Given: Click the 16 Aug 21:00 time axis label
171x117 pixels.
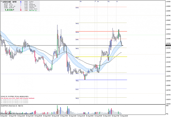Looking at the screenshot, I should pyautogui.click(x=124, y=116).
